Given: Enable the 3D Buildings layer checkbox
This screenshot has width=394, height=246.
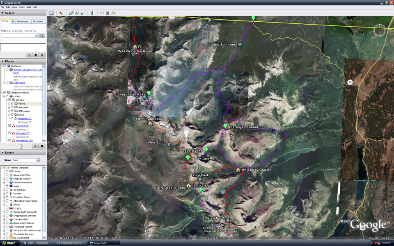Looking at the screenshot, I should pyautogui.click(x=7, y=190).
